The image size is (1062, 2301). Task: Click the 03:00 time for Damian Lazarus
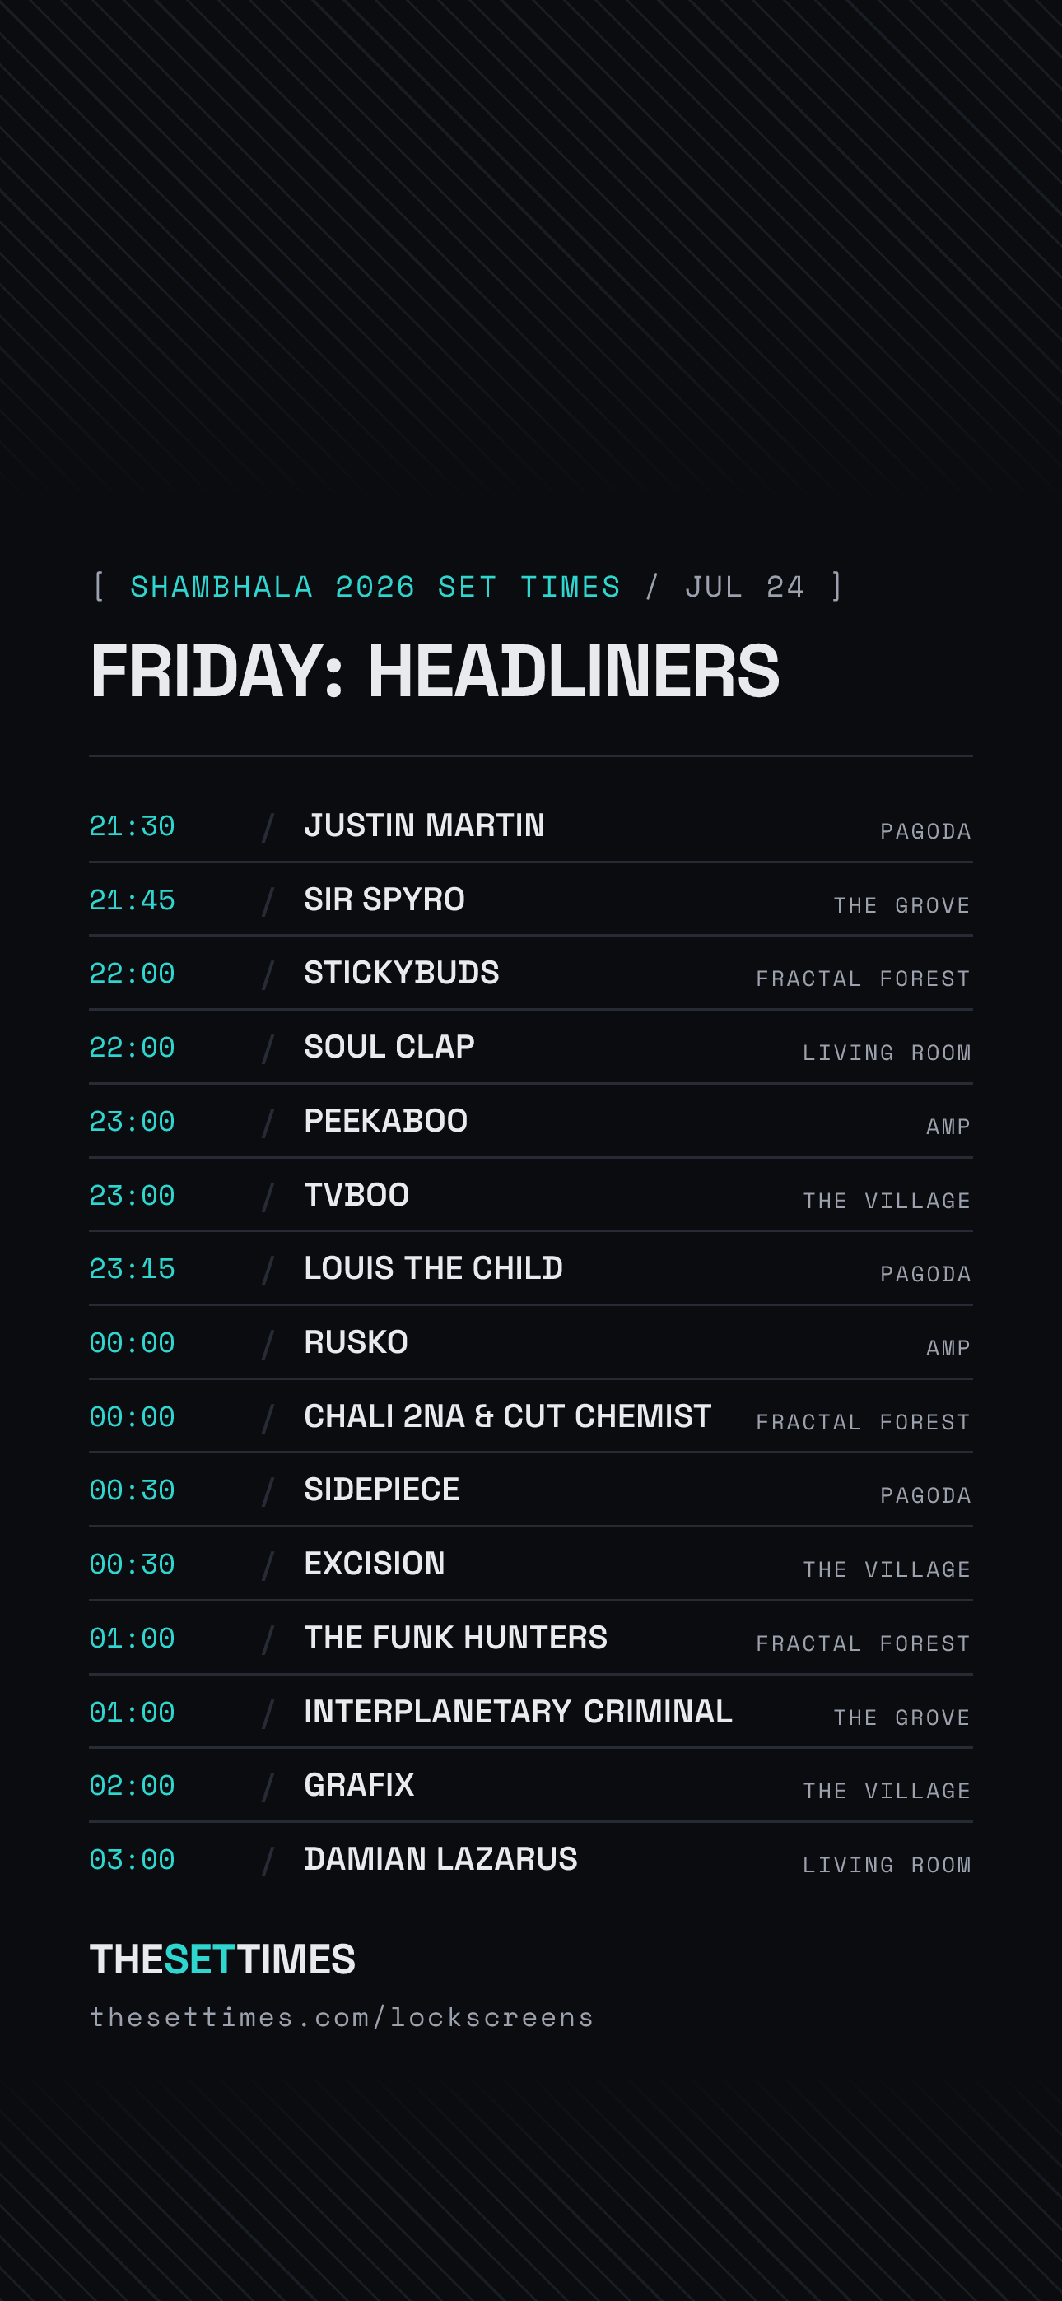pos(133,1860)
